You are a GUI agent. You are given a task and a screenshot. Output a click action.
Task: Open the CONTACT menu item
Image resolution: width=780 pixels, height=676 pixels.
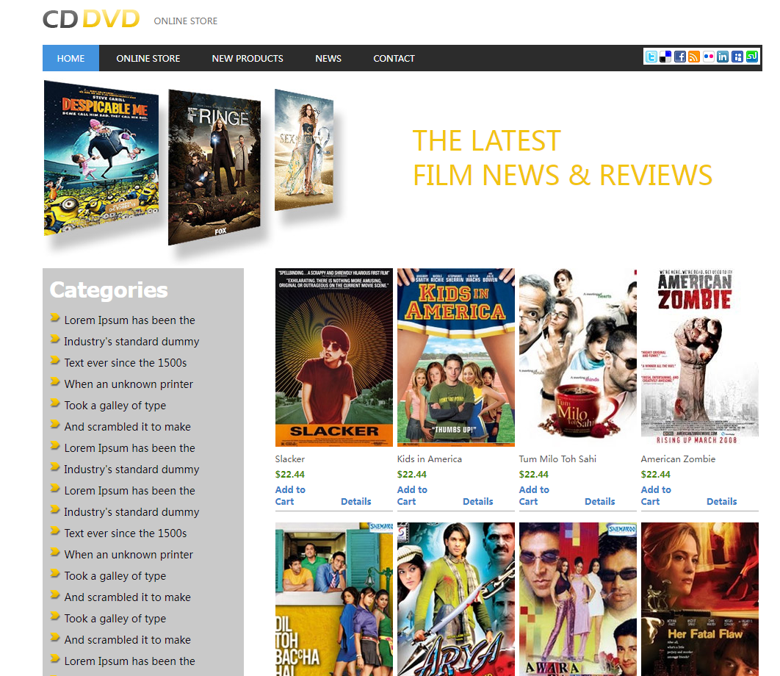(x=394, y=58)
